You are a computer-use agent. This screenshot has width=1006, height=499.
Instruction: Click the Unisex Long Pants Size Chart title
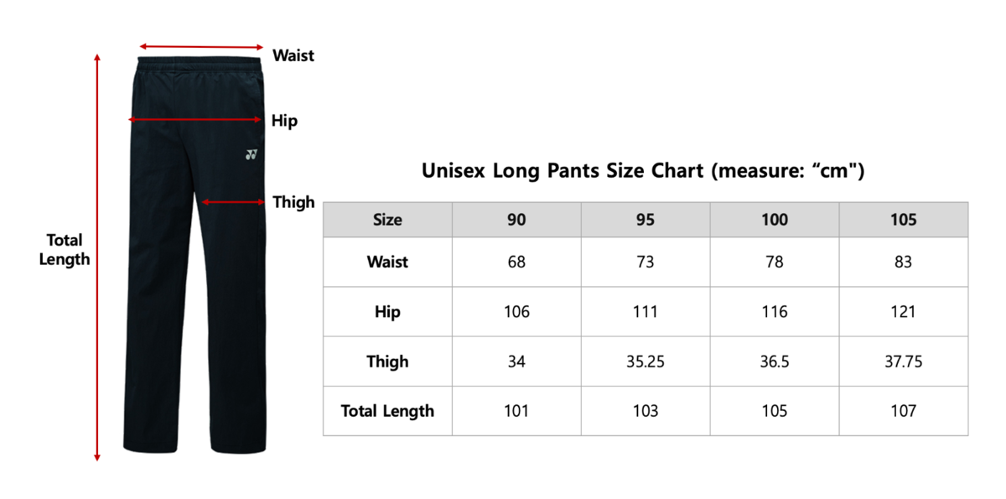(x=642, y=171)
